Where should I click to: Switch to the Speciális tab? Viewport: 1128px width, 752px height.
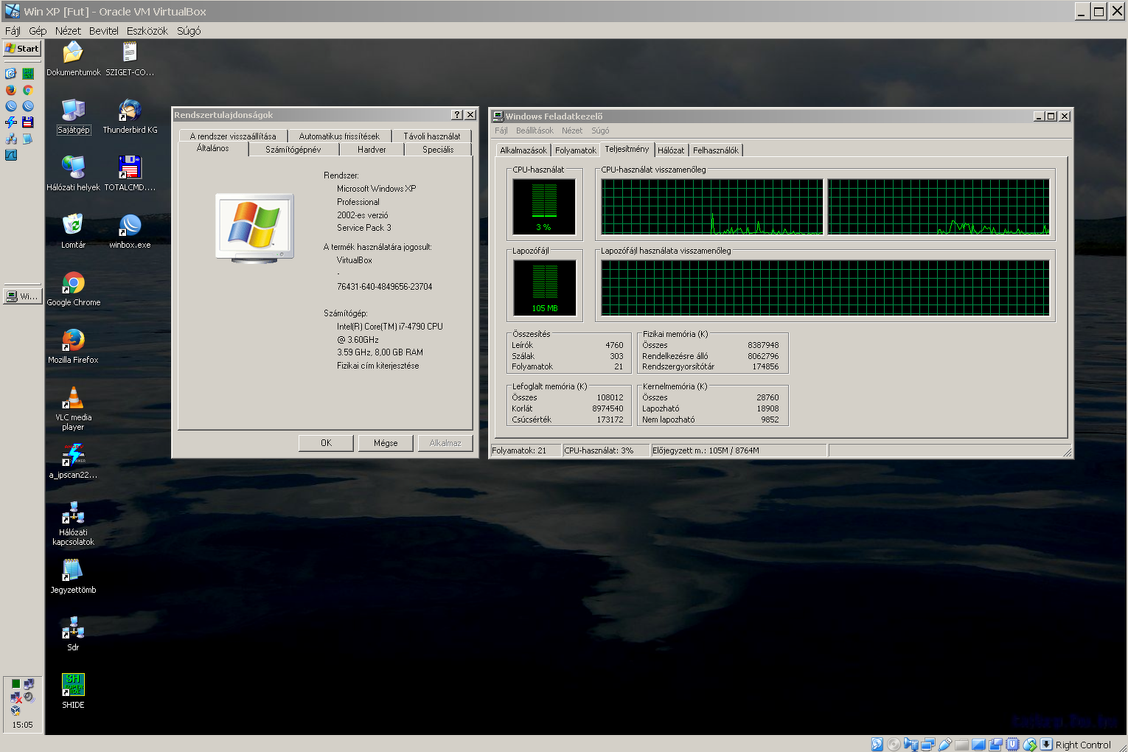click(x=438, y=150)
